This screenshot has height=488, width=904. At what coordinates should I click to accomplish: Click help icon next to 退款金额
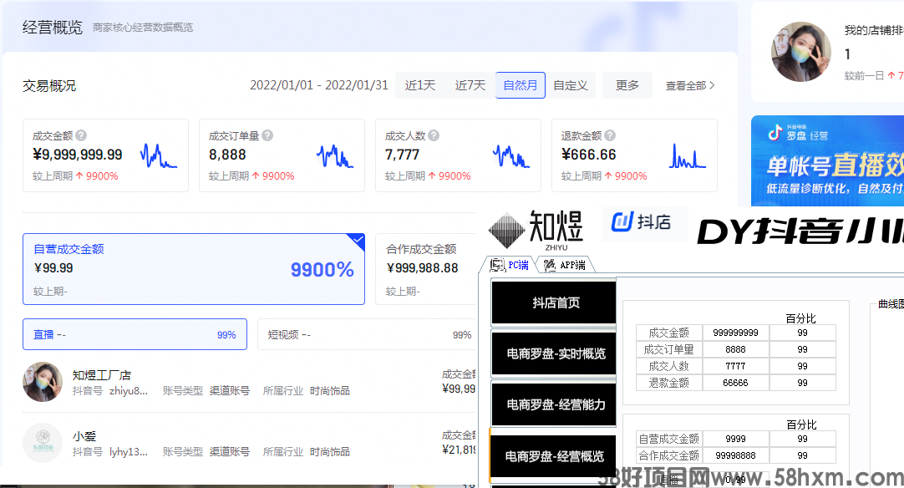click(x=610, y=135)
